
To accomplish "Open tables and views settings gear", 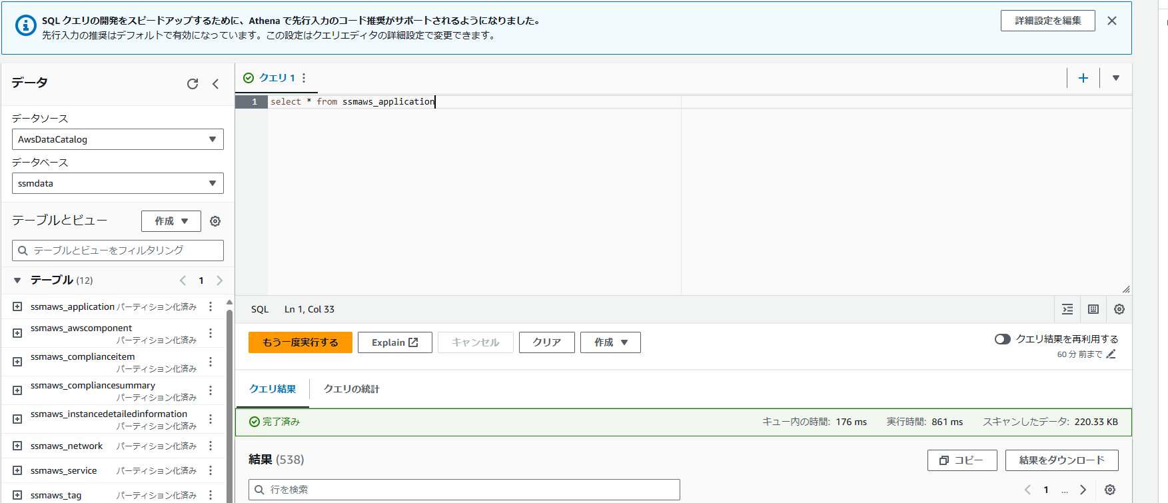I will tap(215, 221).
